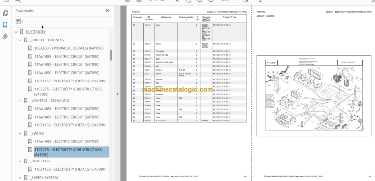Screen dimensions: 375x181
Task: Collapse the _SWITCH bookmark group
Action: [x=20, y=133]
